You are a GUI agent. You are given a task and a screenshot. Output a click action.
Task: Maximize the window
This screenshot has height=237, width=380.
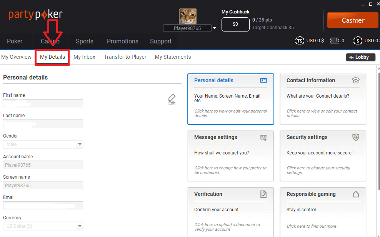pyautogui.click(x=370, y=4)
